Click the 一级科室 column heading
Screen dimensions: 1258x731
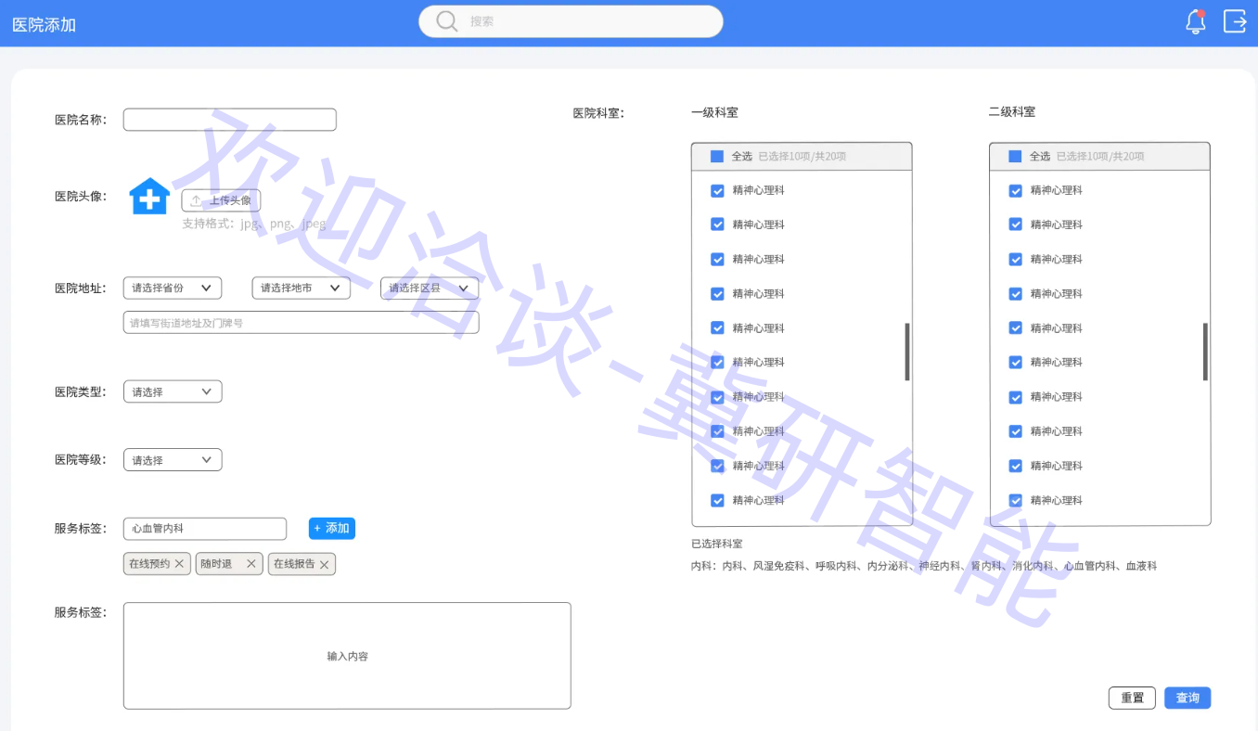[x=714, y=112]
